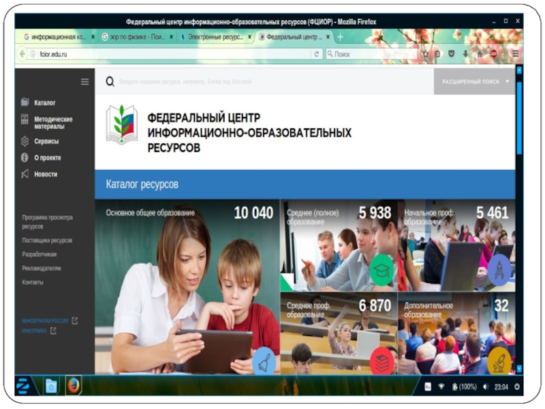Viewport: 545px width, 409px height.
Task: Bookmark this page with star icon
Action: pyautogui.click(x=425, y=54)
